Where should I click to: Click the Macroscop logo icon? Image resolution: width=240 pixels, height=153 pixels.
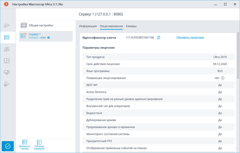6,4
